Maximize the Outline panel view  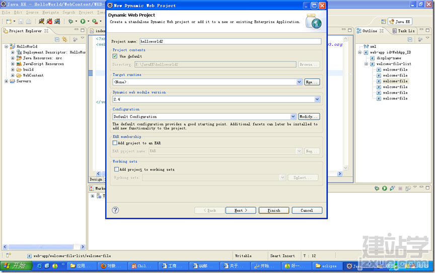pyautogui.click(x=427, y=30)
